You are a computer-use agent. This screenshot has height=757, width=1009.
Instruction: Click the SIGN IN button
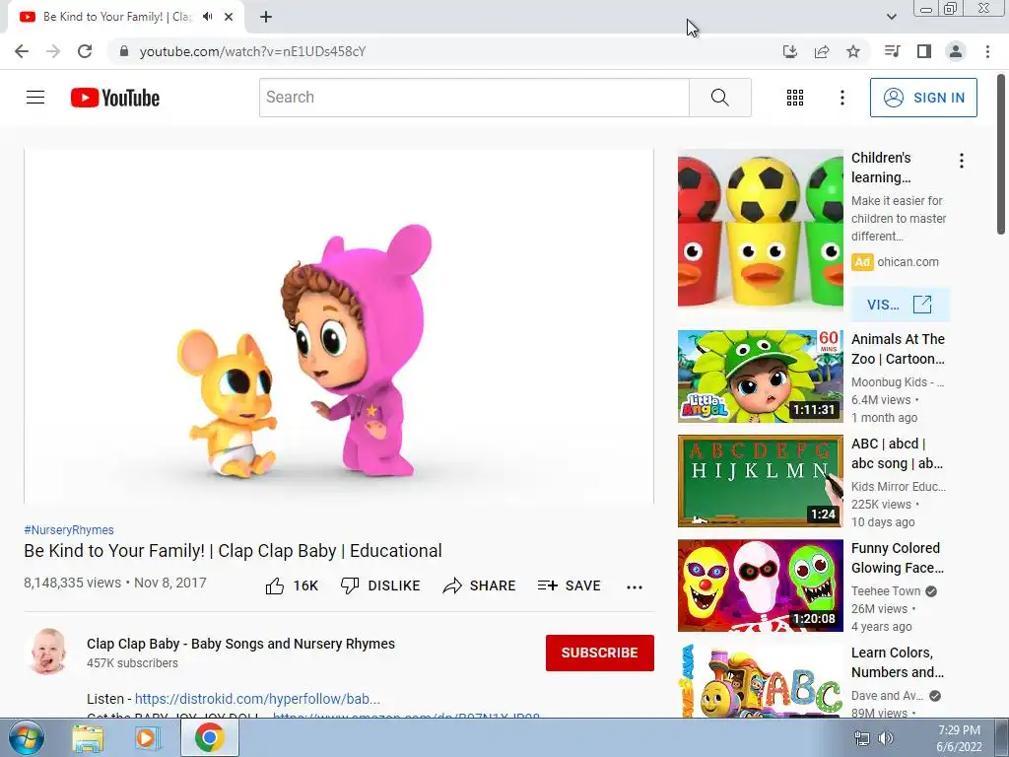click(x=923, y=98)
